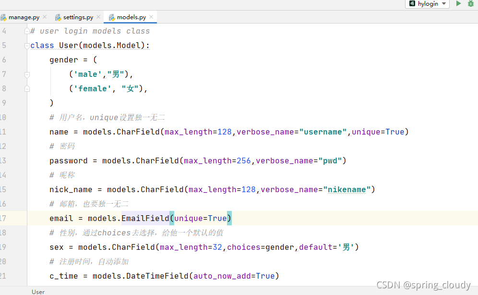Click DateTimeField on line 21
Viewport: 478px width, 295px height.
click(157, 276)
